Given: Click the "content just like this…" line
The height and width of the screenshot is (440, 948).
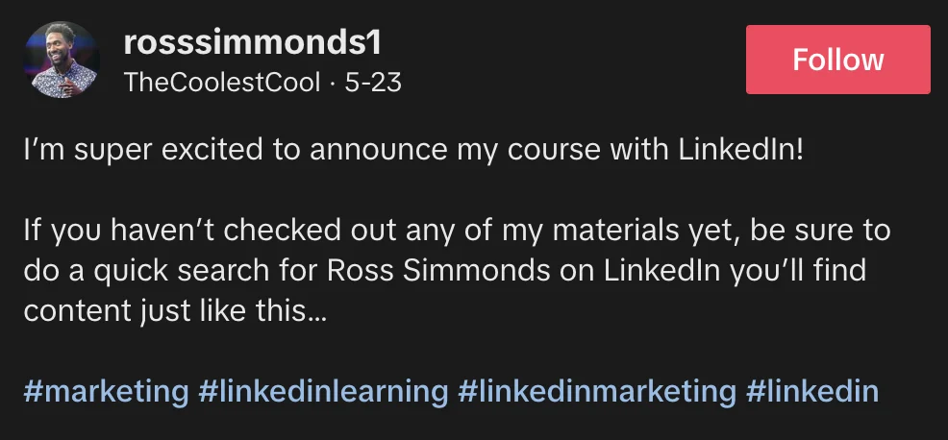Looking at the screenshot, I should click(175, 312).
